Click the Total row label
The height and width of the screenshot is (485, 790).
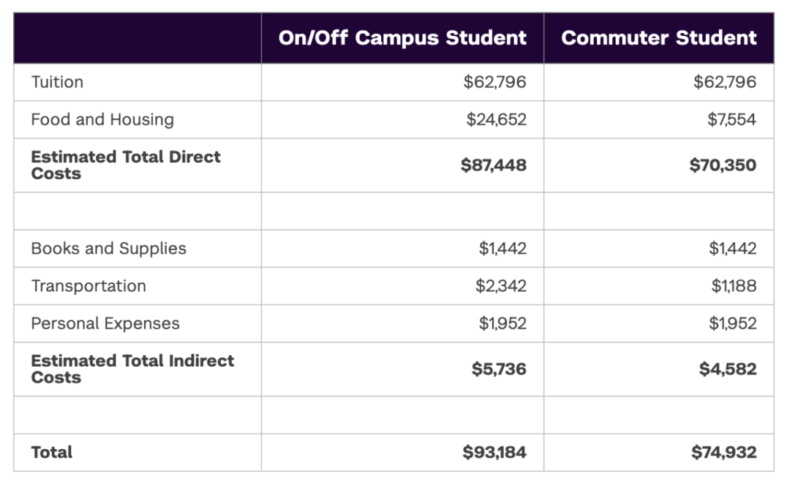click(x=52, y=452)
